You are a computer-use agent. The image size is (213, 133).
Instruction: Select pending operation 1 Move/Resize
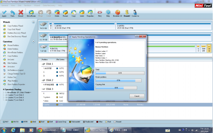coord(18,92)
